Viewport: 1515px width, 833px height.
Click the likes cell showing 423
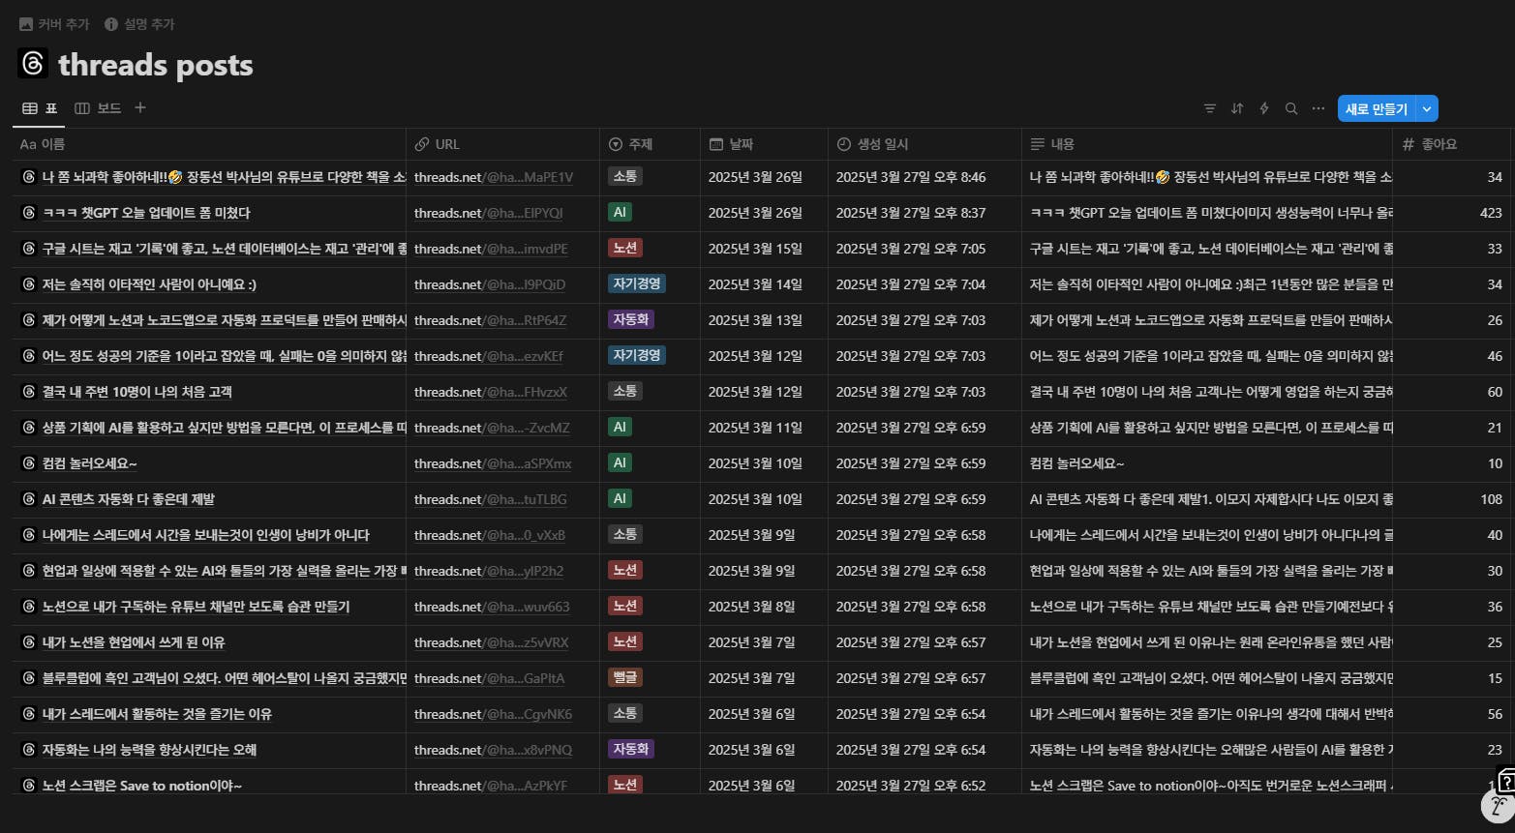coord(1452,213)
